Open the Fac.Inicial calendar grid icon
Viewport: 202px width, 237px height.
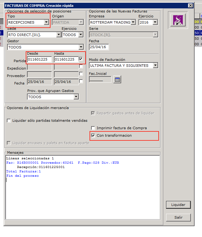117,80
